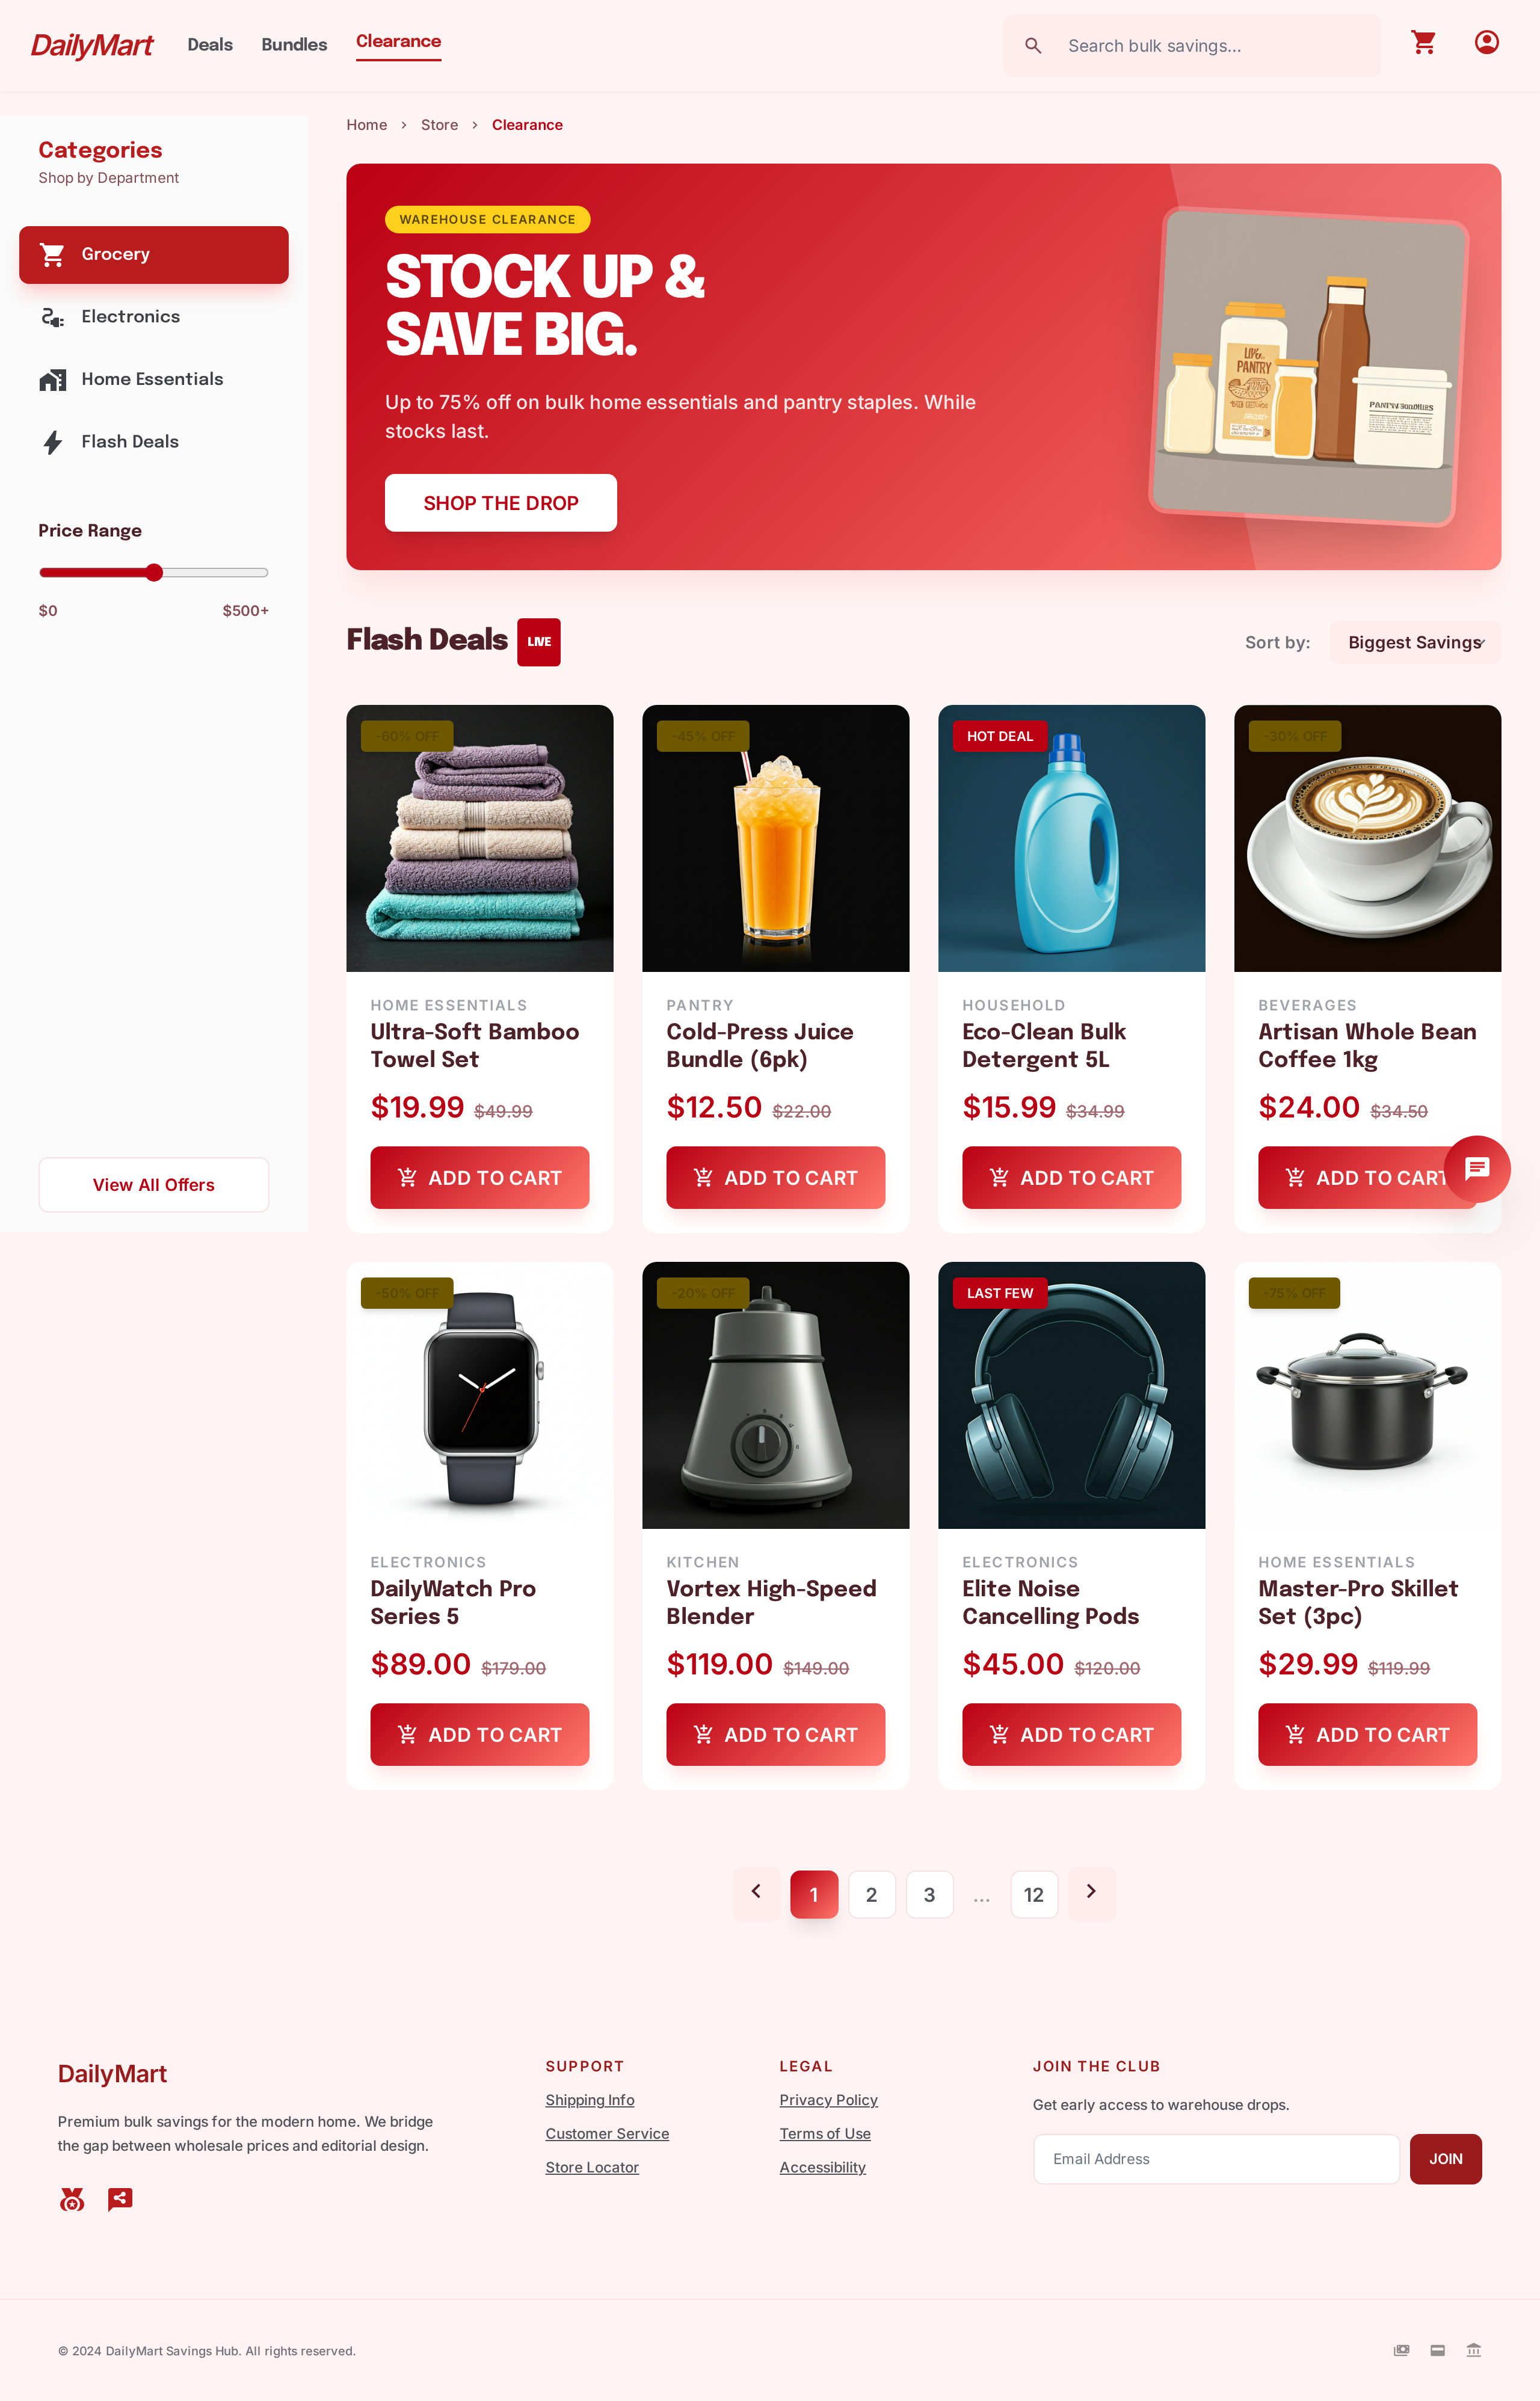
Task: Click the Price Range slider handle
Action: 153,573
